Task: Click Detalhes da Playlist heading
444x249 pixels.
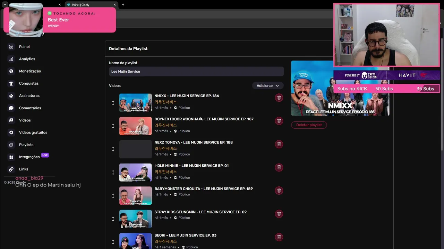Action: click(x=128, y=49)
